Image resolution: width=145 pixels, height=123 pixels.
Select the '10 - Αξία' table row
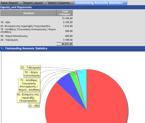coord(37,22)
